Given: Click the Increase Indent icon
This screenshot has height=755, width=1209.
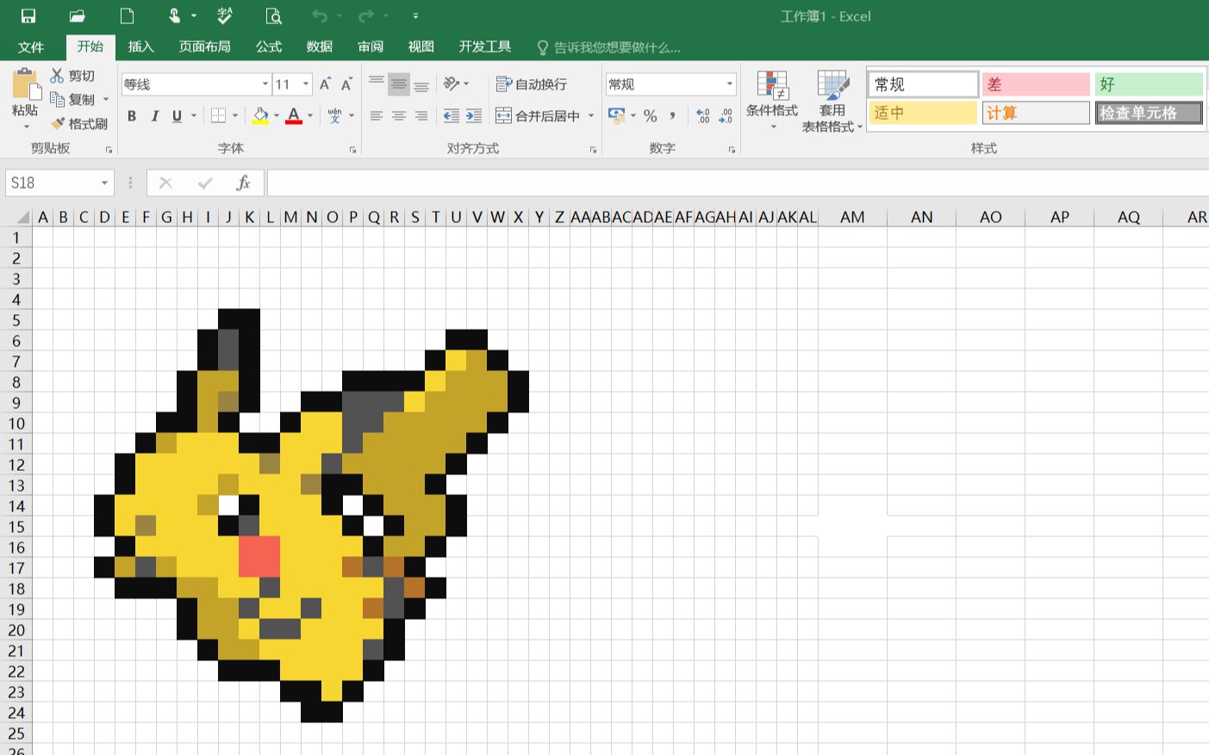Looking at the screenshot, I should point(474,115).
